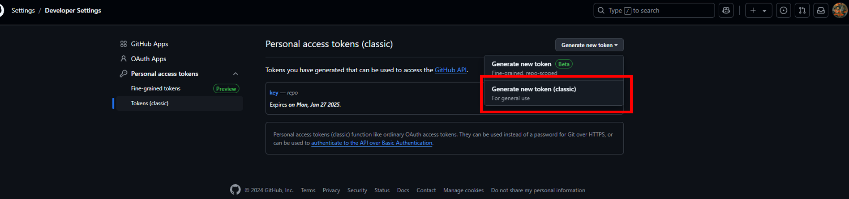Select Generate new token (classic) option
Screen dimensions: 849x199
tap(554, 93)
